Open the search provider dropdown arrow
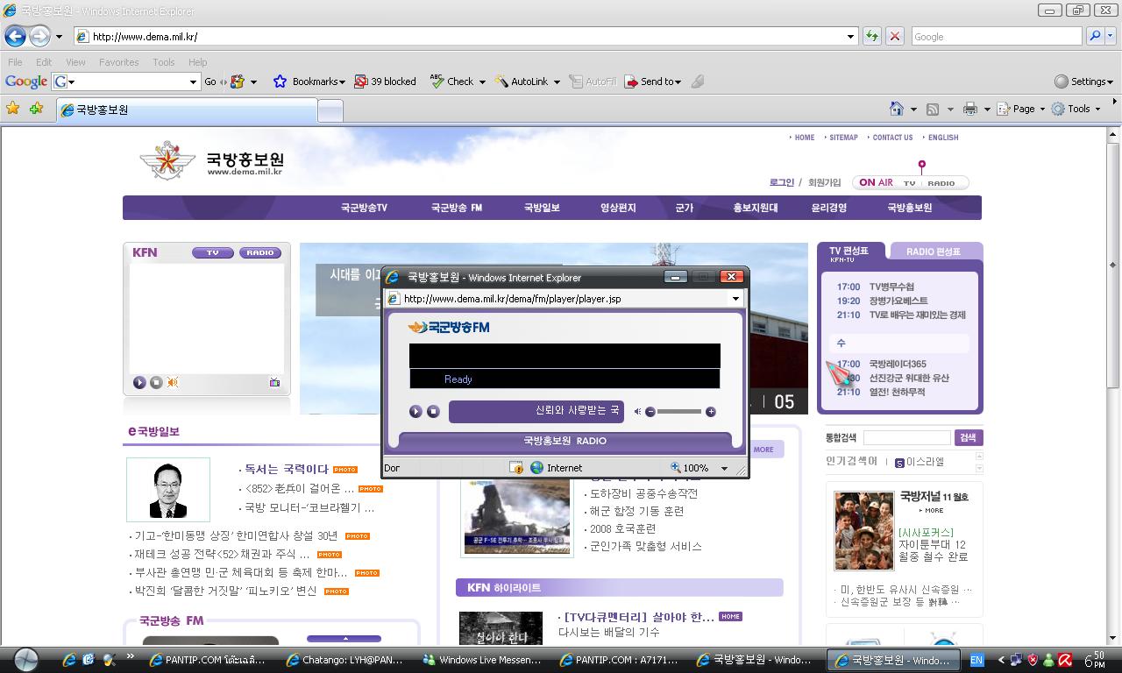Image resolution: width=1122 pixels, height=673 pixels. 1111,37
